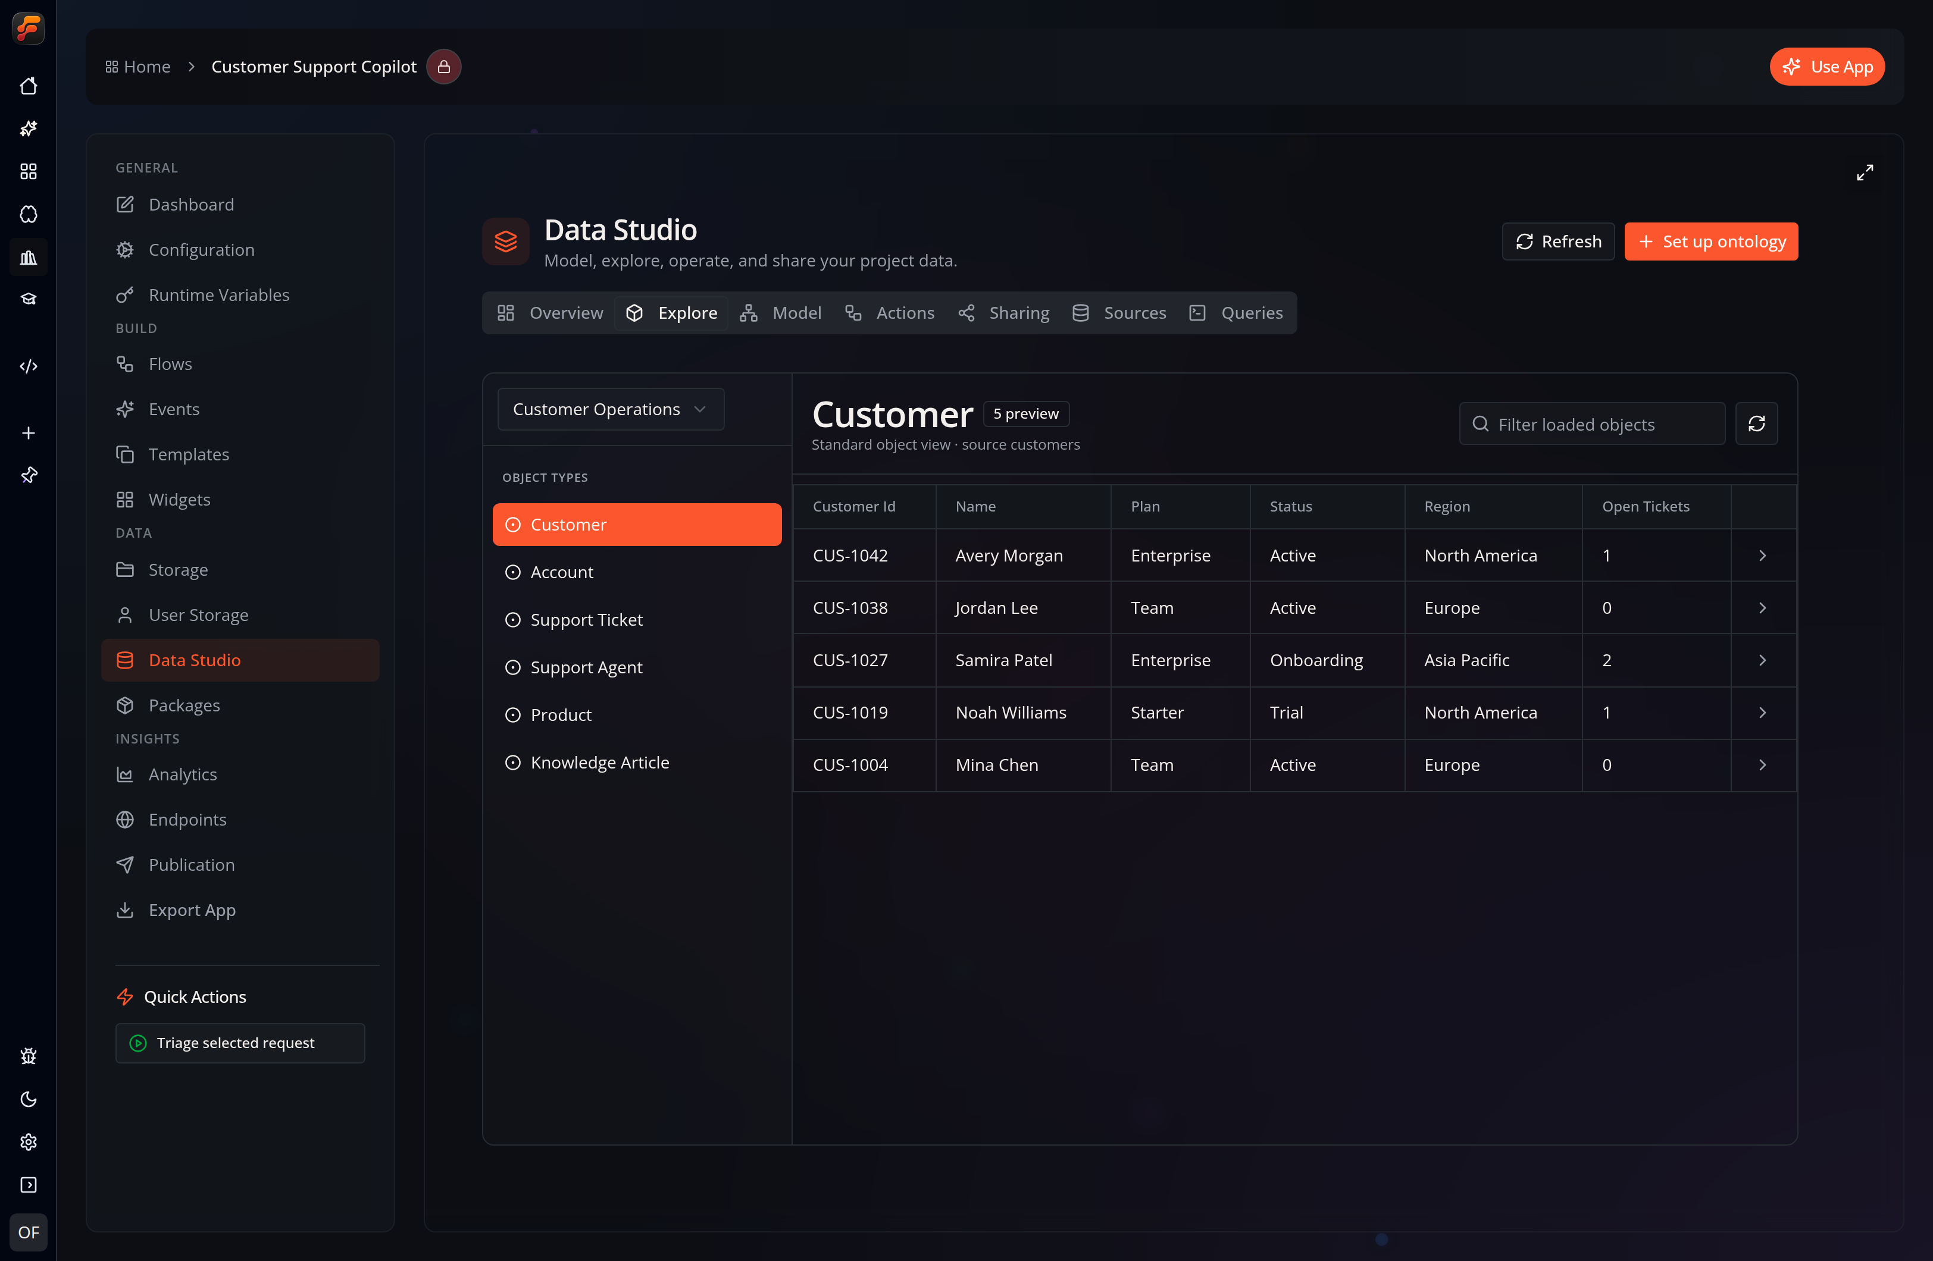The width and height of the screenshot is (1933, 1261).
Task: Open Storage in the sidebar
Action: 240,570
